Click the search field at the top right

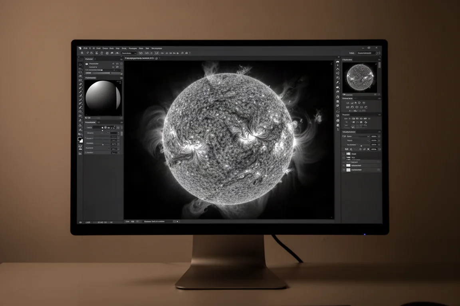(366, 53)
